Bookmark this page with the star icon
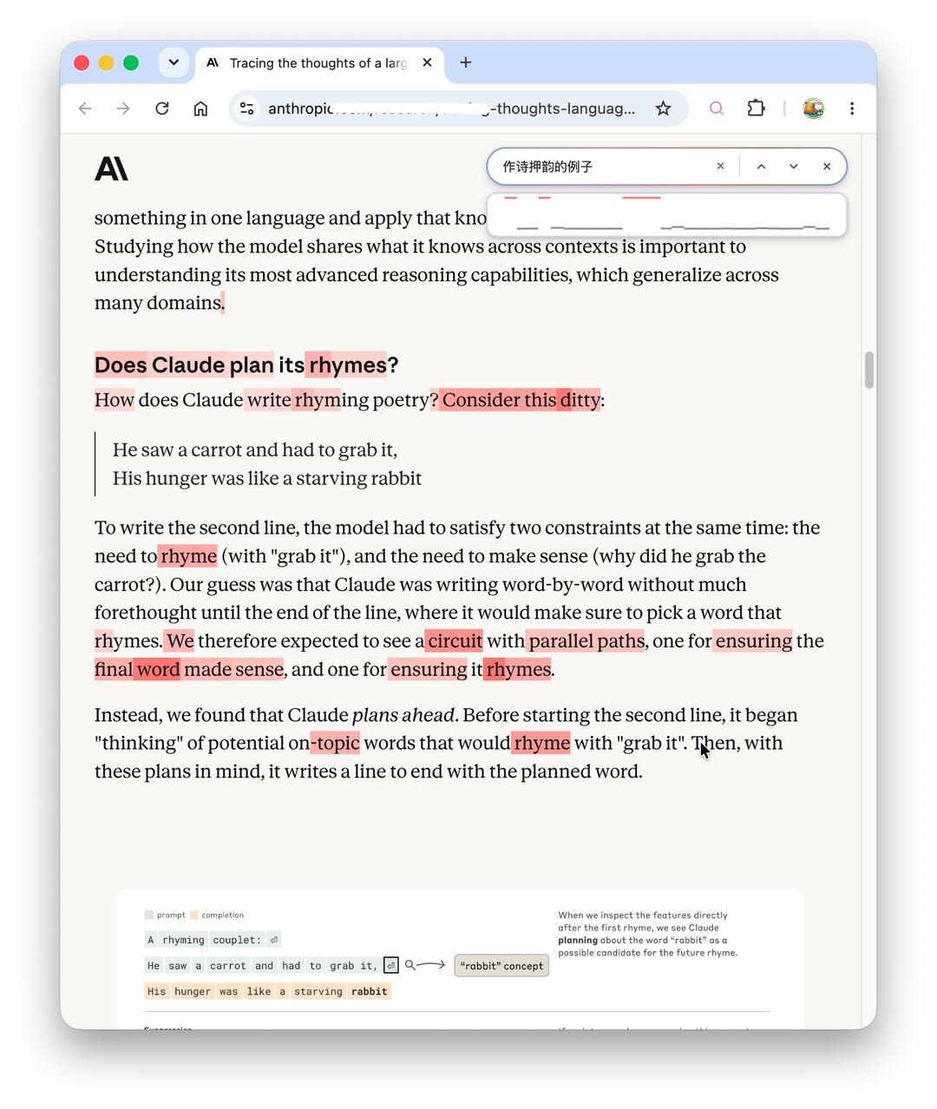 663,108
